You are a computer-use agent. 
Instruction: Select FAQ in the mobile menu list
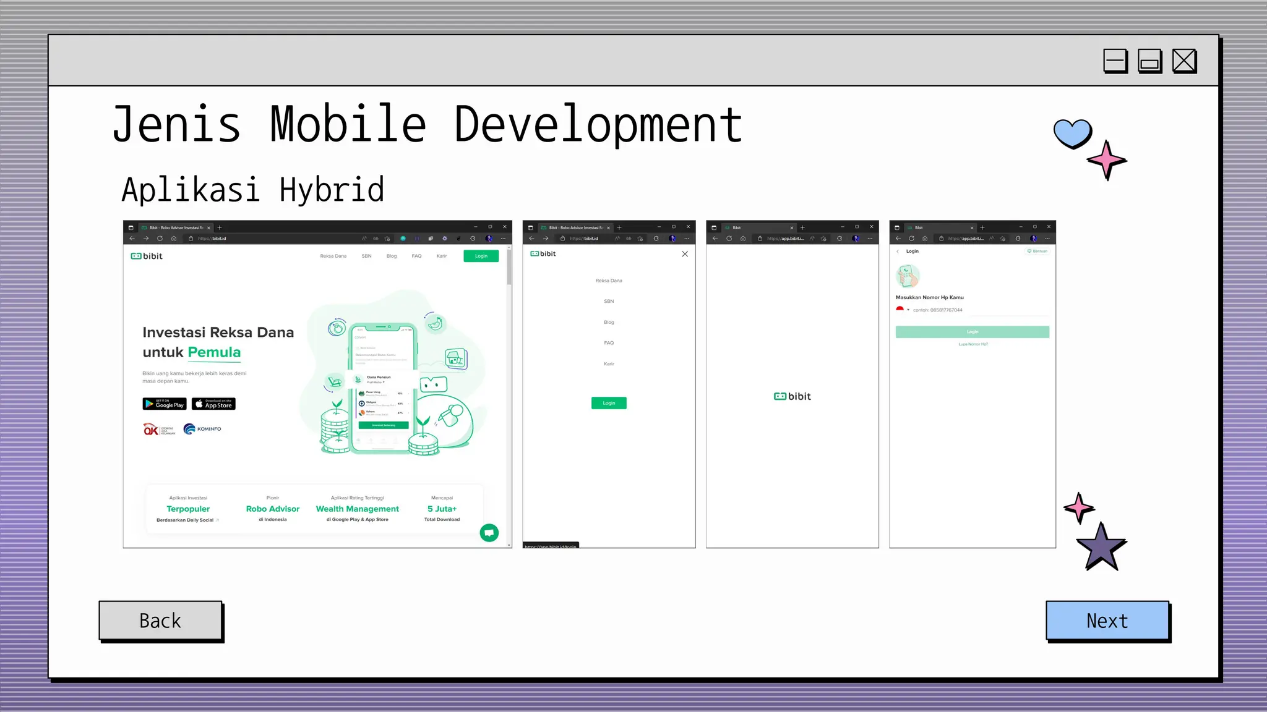pyautogui.click(x=609, y=343)
